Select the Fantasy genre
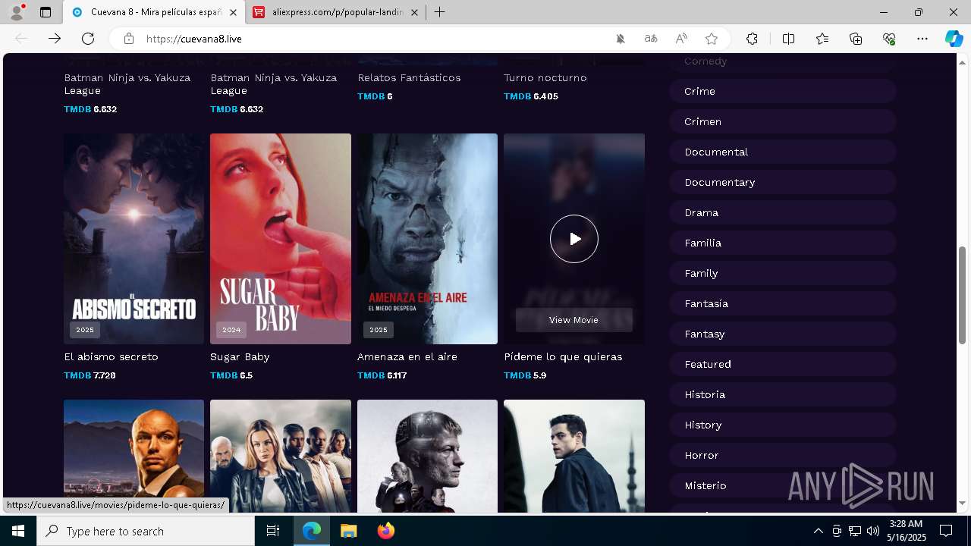This screenshot has width=971, height=546. tap(782, 334)
